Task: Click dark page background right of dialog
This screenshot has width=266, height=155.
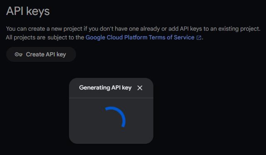Action: coord(209,111)
